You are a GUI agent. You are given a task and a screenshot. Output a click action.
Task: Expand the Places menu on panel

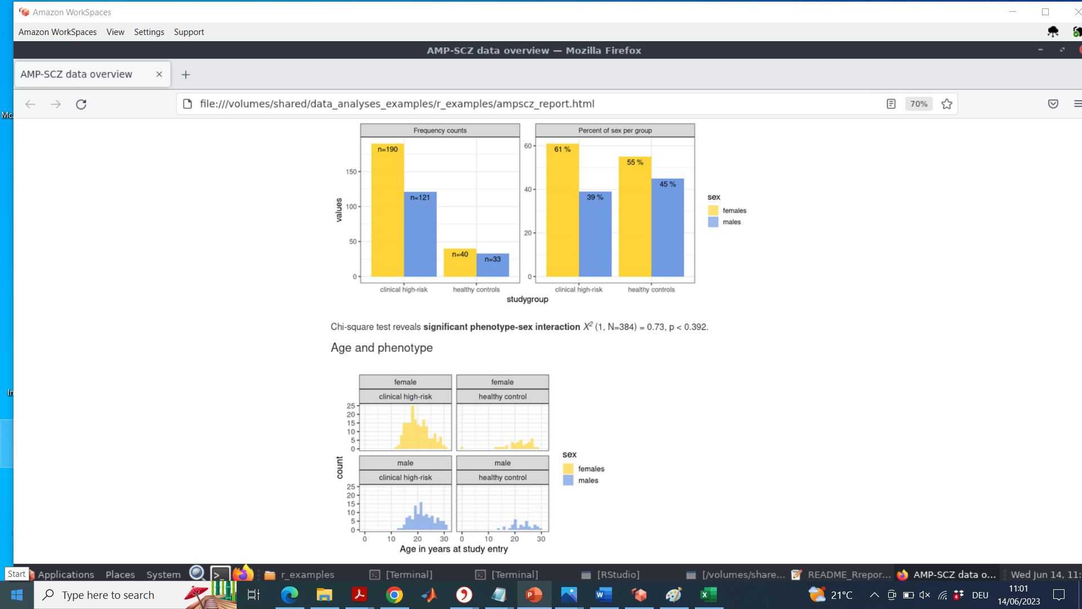120,575
